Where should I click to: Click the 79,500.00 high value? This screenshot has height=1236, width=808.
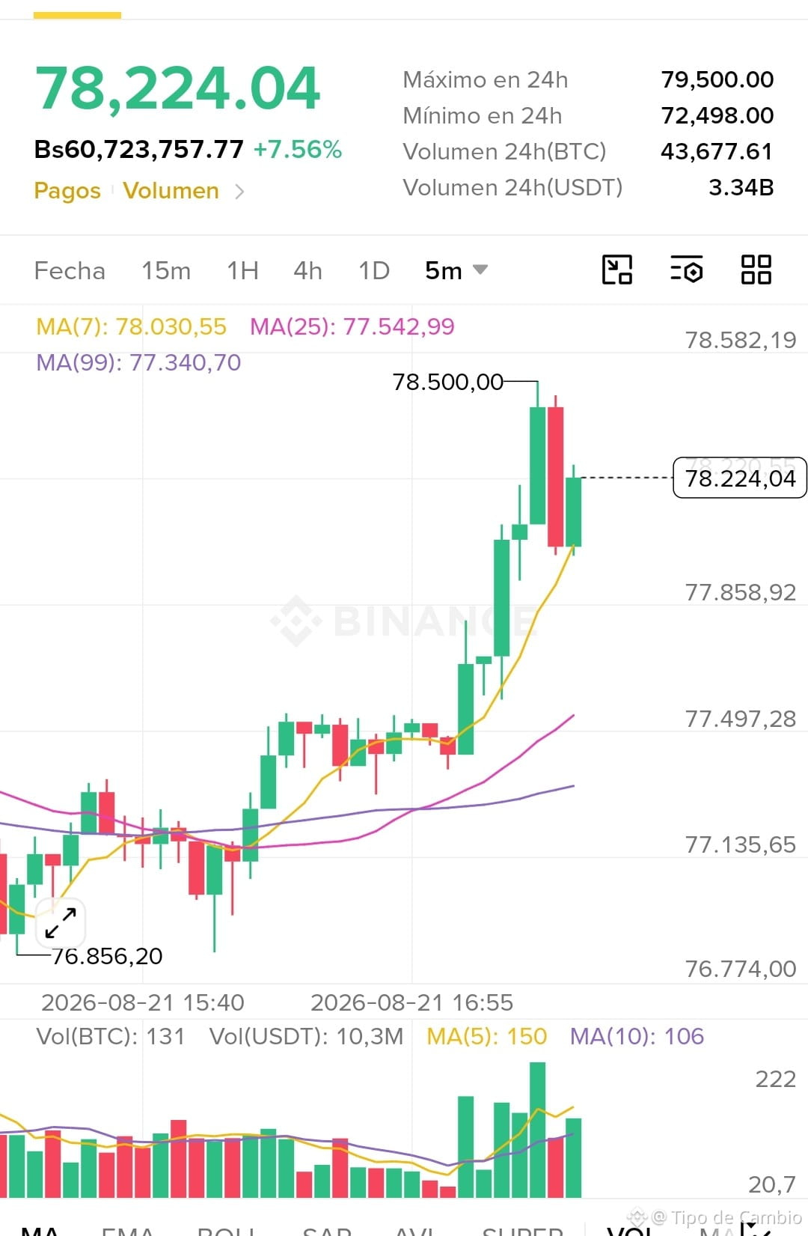(717, 79)
